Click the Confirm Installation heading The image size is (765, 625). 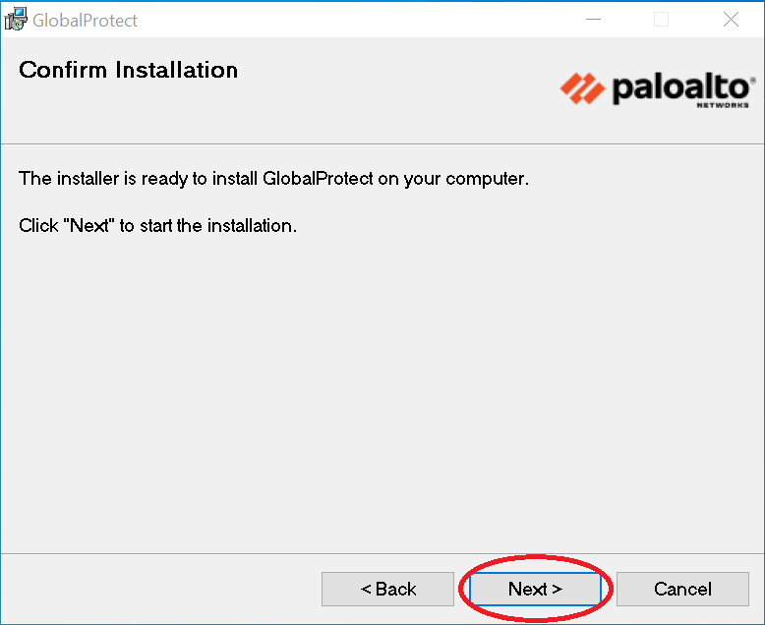(x=129, y=71)
